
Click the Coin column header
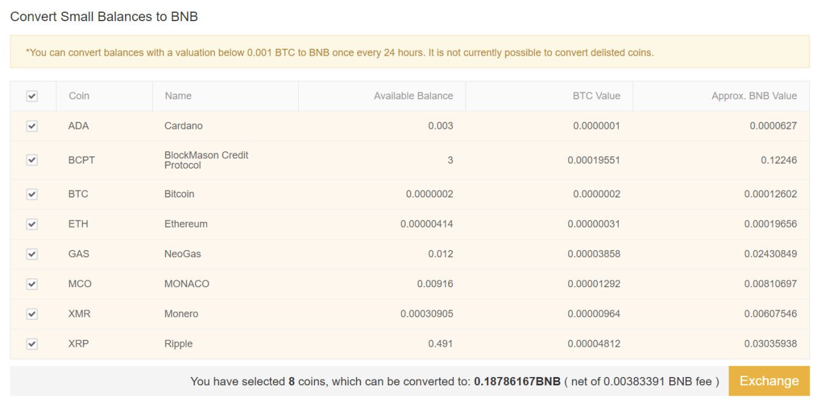click(x=79, y=96)
